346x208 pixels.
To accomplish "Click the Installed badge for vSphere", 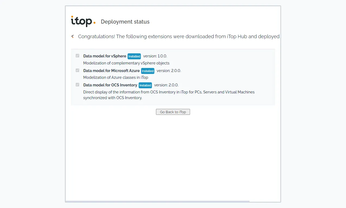I will click(x=134, y=56).
